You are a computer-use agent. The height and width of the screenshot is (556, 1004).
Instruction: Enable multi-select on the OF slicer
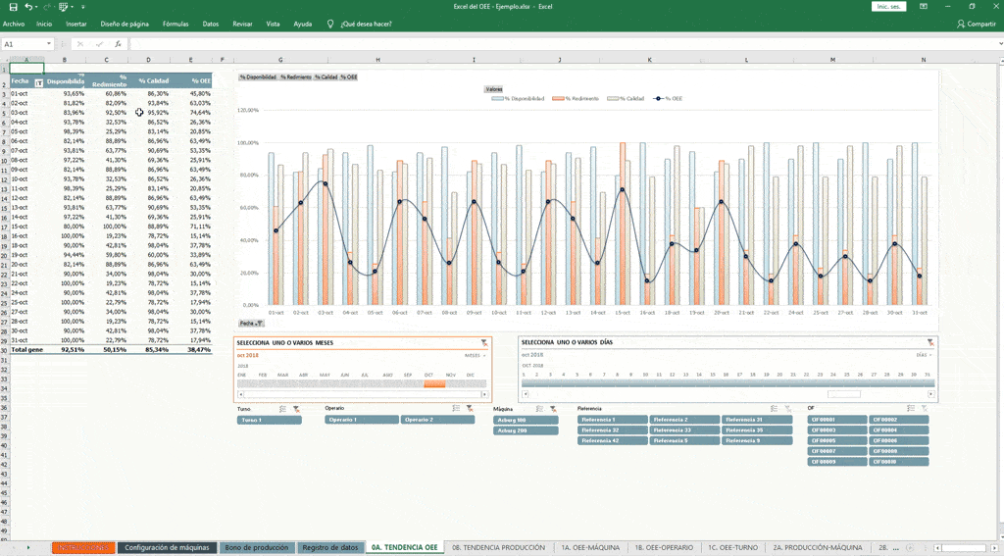click(x=911, y=408)
